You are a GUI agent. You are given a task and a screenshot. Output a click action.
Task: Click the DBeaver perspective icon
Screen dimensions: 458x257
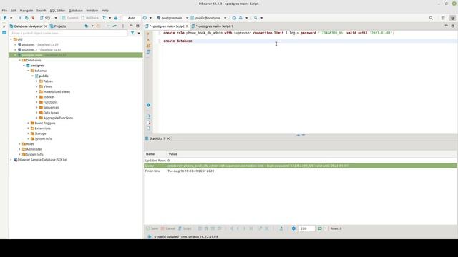453,18
